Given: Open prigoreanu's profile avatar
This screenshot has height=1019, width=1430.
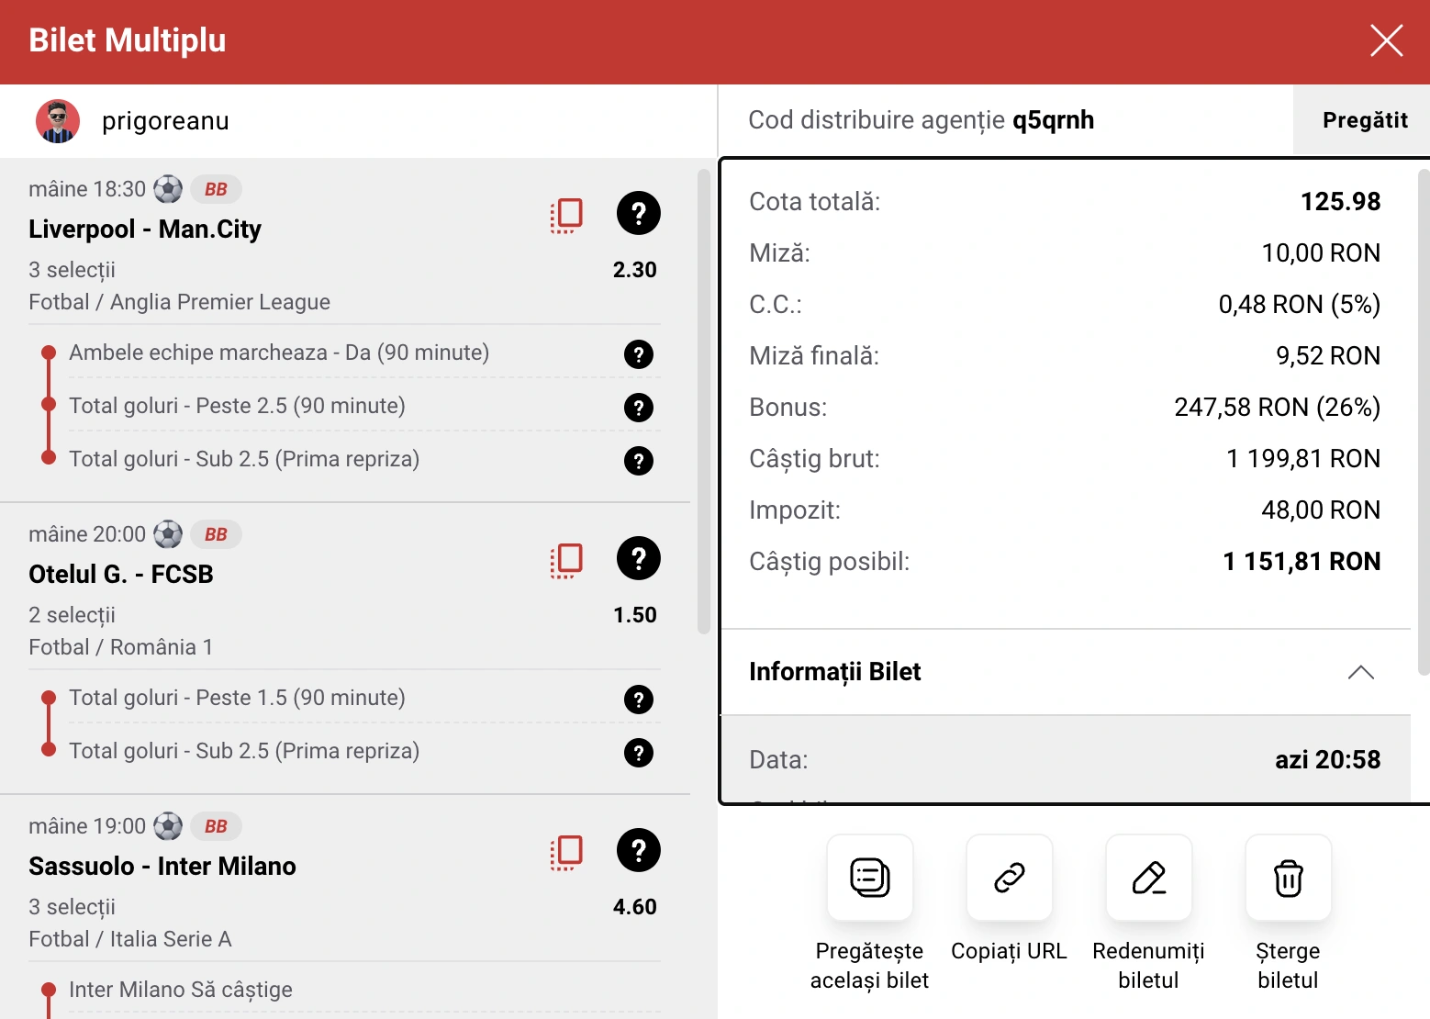Looking at the screenshot, I should click(58, 121).
